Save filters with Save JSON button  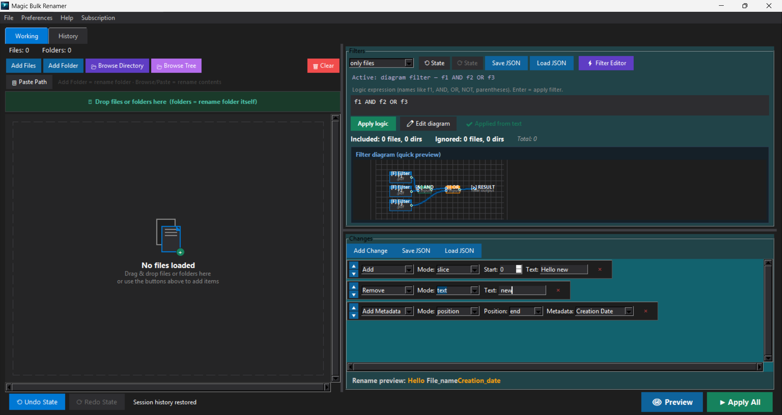click(x=506, y=63)
